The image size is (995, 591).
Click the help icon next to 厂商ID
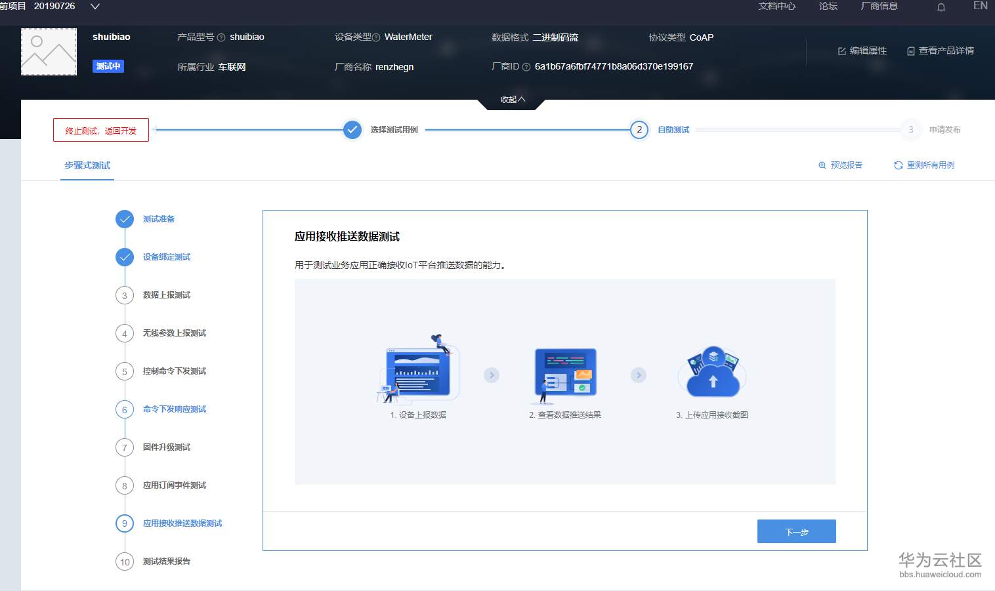(x=526, y=67)
